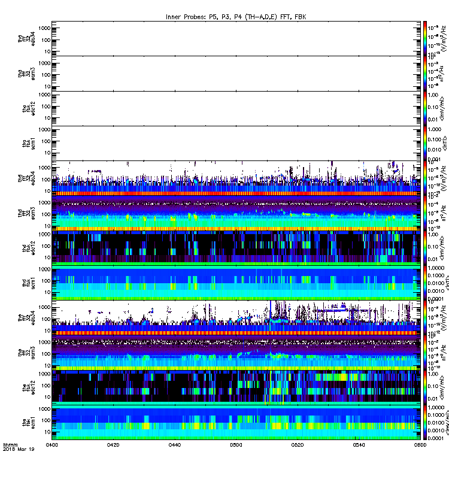Click the 'hhmm' time axis label
This screenshot has width=449, height=479.
coord(10,445)
